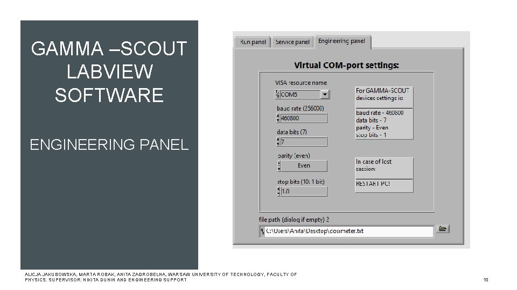Click the path type icon beside file path
The height and width of the screenshot is (290, 517).
(x=262, y=231)
